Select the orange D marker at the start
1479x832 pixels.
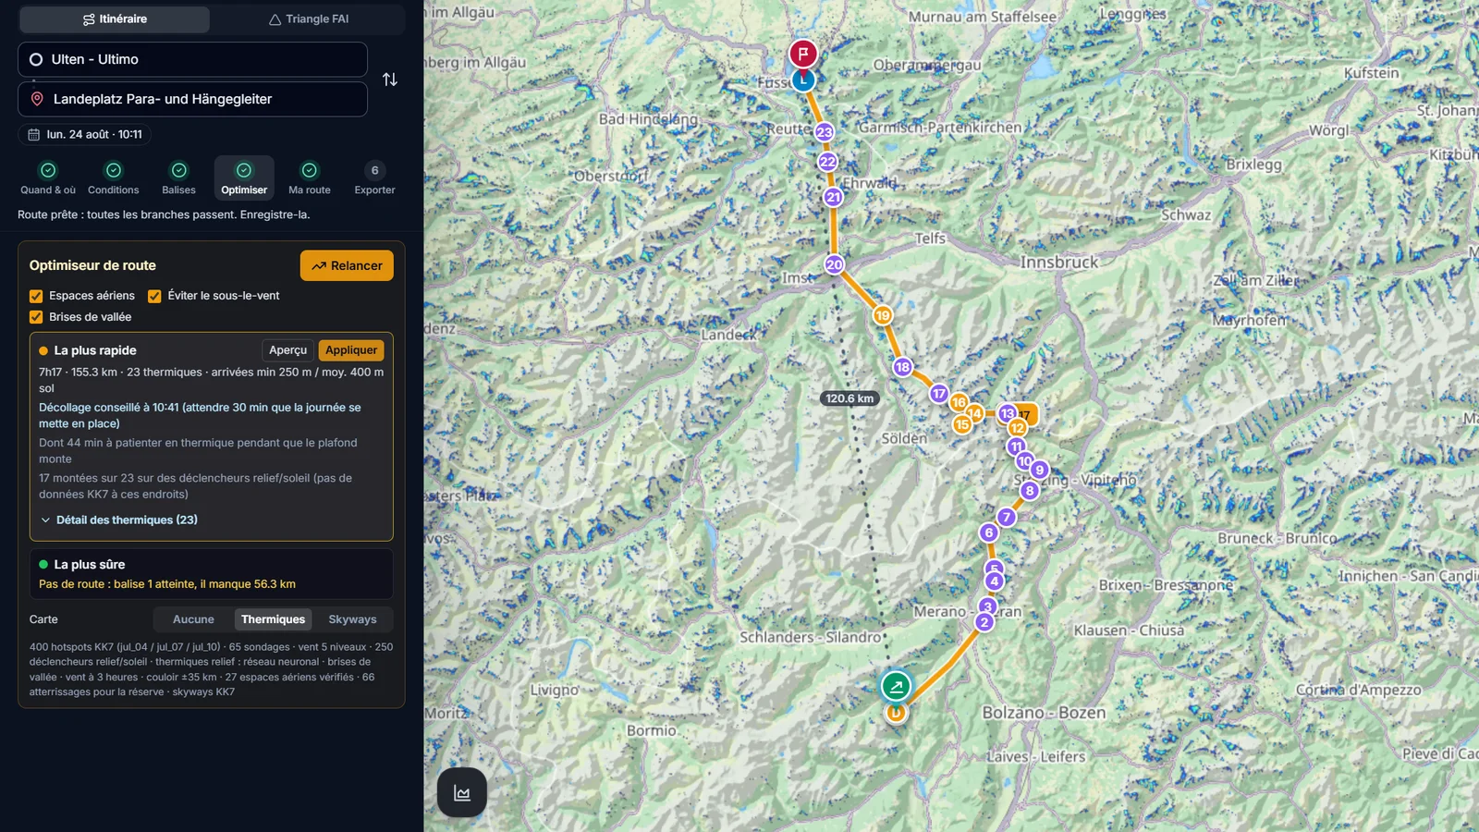[896, 713]
